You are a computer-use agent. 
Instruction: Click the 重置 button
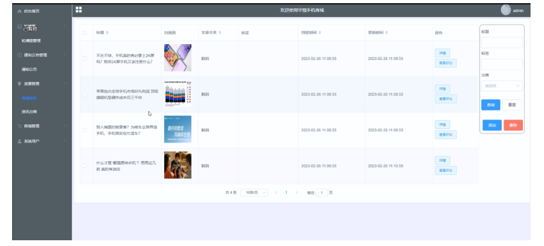click(x=512, y=105)
